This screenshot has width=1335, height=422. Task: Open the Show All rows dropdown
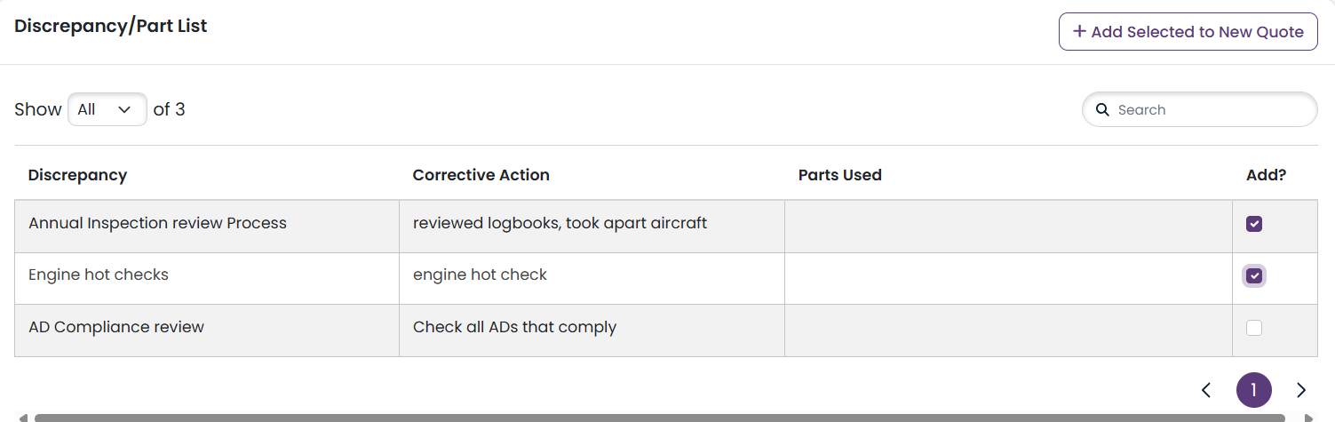[107, 109]
